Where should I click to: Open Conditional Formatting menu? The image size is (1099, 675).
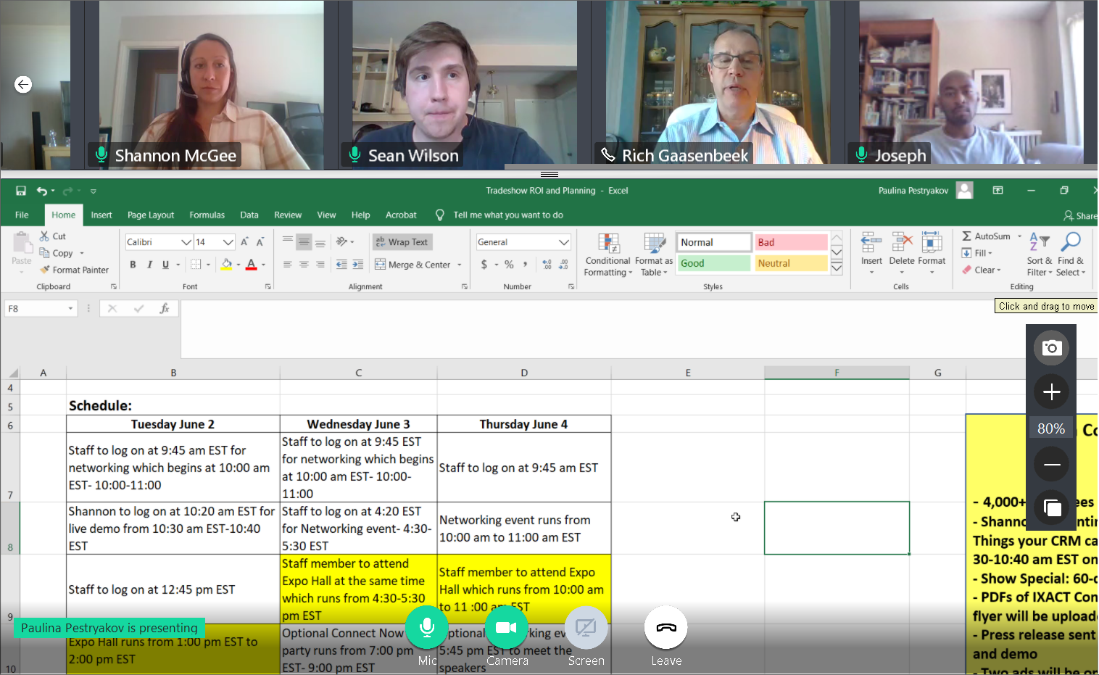pyautogui.click(x=607, y=254)
